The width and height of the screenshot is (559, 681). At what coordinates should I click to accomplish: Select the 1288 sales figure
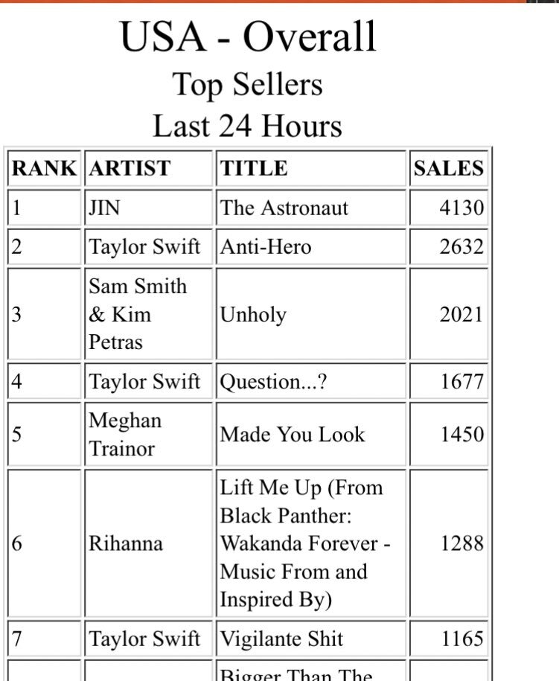click(461, 543)
